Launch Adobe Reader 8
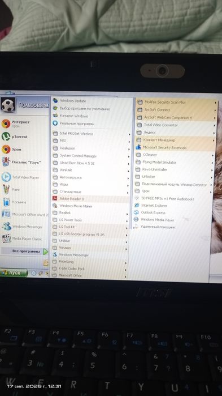 pyautogui.click(x=90, y=199)
